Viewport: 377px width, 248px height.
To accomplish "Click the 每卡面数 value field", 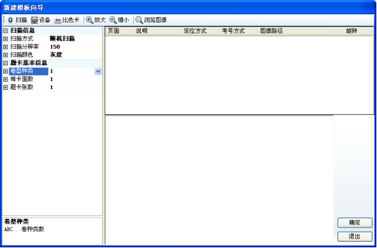I will [x=76, y=79].
